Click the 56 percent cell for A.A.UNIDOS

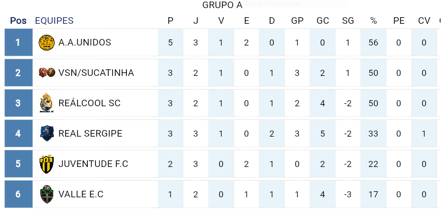(x=374, y=43)
